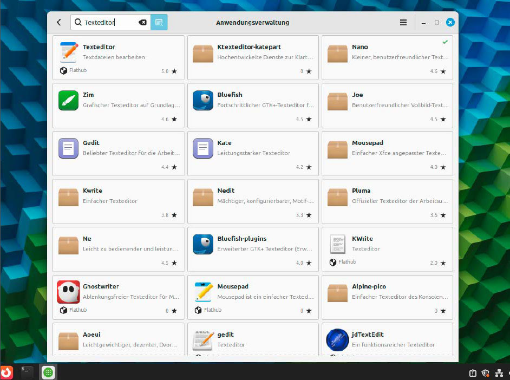The height and width of the screenshot is (380, 510).
Task: Open the Aoeui package icon
Action: coord(68,340)
